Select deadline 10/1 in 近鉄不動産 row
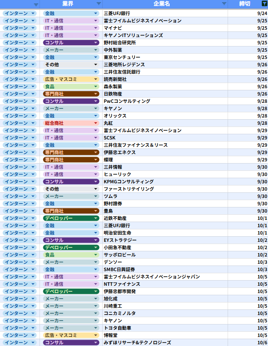This screenshot has height=346, width=268. coord(248,218)
